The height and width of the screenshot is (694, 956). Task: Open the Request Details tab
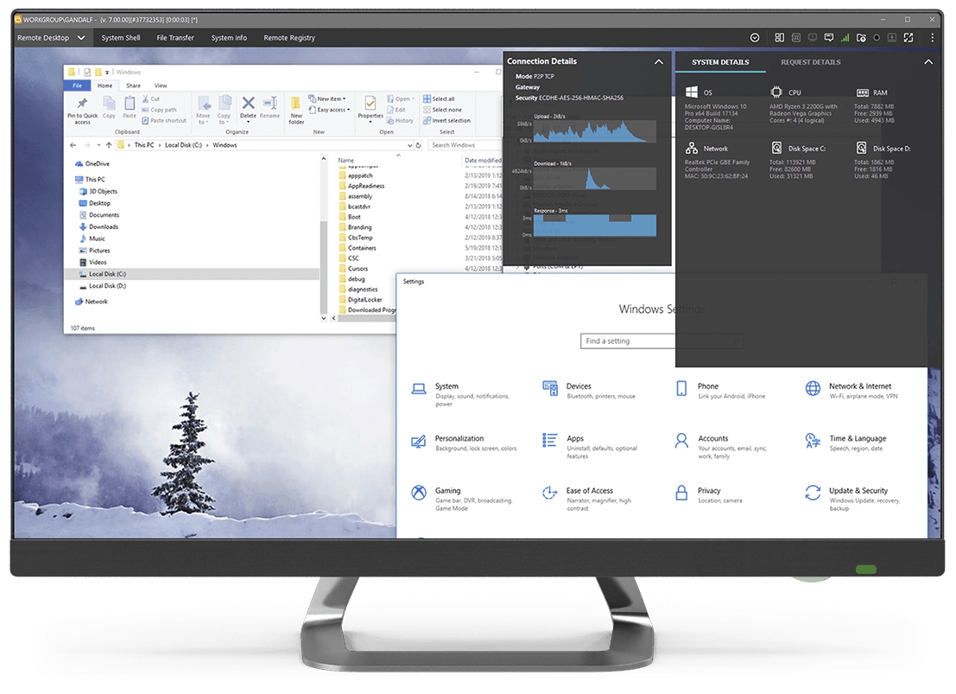[810, 62]
